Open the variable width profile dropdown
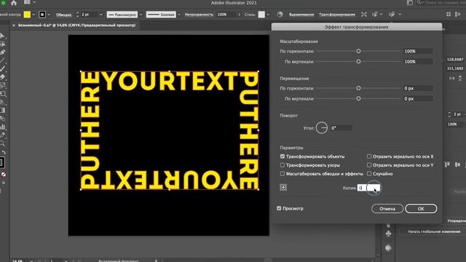The height and width of the screenshot is (262, 466). 141,15
